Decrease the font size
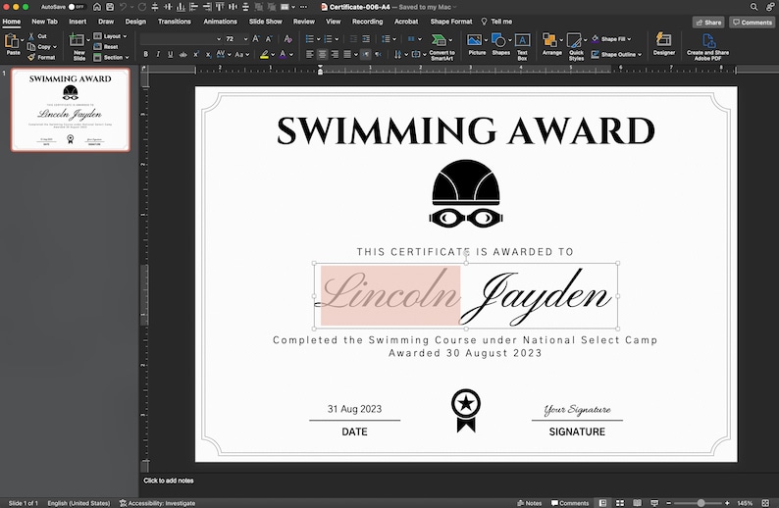This screenshot has height=508, width=779. click(x=269, y=38)
